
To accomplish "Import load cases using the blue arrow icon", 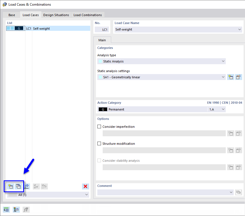I will 27,186.
